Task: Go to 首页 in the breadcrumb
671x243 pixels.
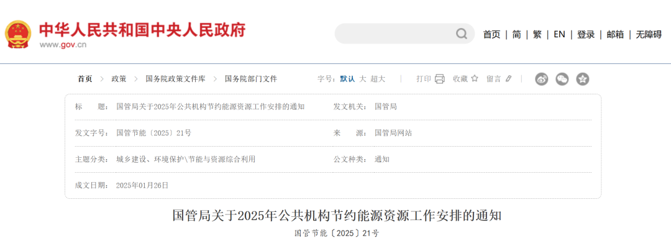Action: click(x=84, y=79)
